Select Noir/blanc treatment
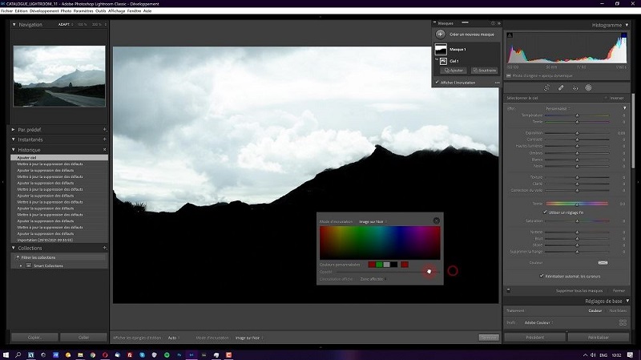 [618, 311]
